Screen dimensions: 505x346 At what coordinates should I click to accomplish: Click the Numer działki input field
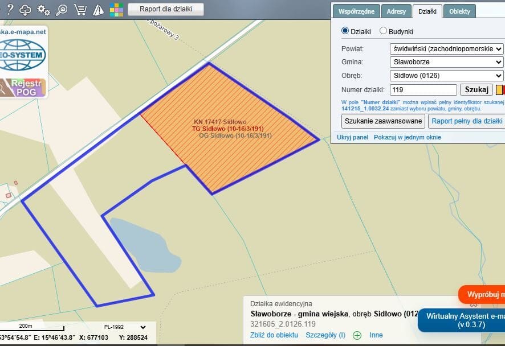point(423,90)
